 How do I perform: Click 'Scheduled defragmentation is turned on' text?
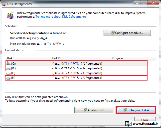click(x=38, y=33)
